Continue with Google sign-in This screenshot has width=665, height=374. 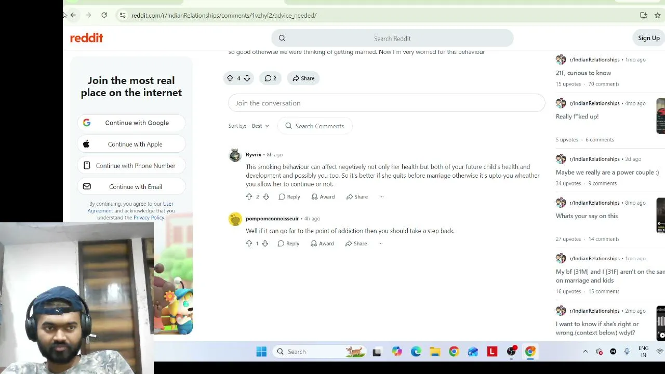point(131,123)
